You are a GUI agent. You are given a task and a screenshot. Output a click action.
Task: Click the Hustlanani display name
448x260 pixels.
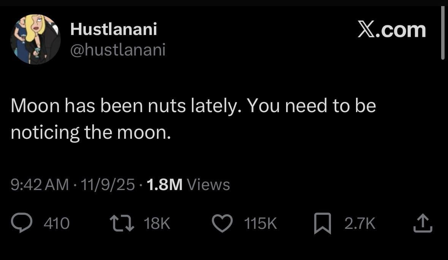[113, 29]
